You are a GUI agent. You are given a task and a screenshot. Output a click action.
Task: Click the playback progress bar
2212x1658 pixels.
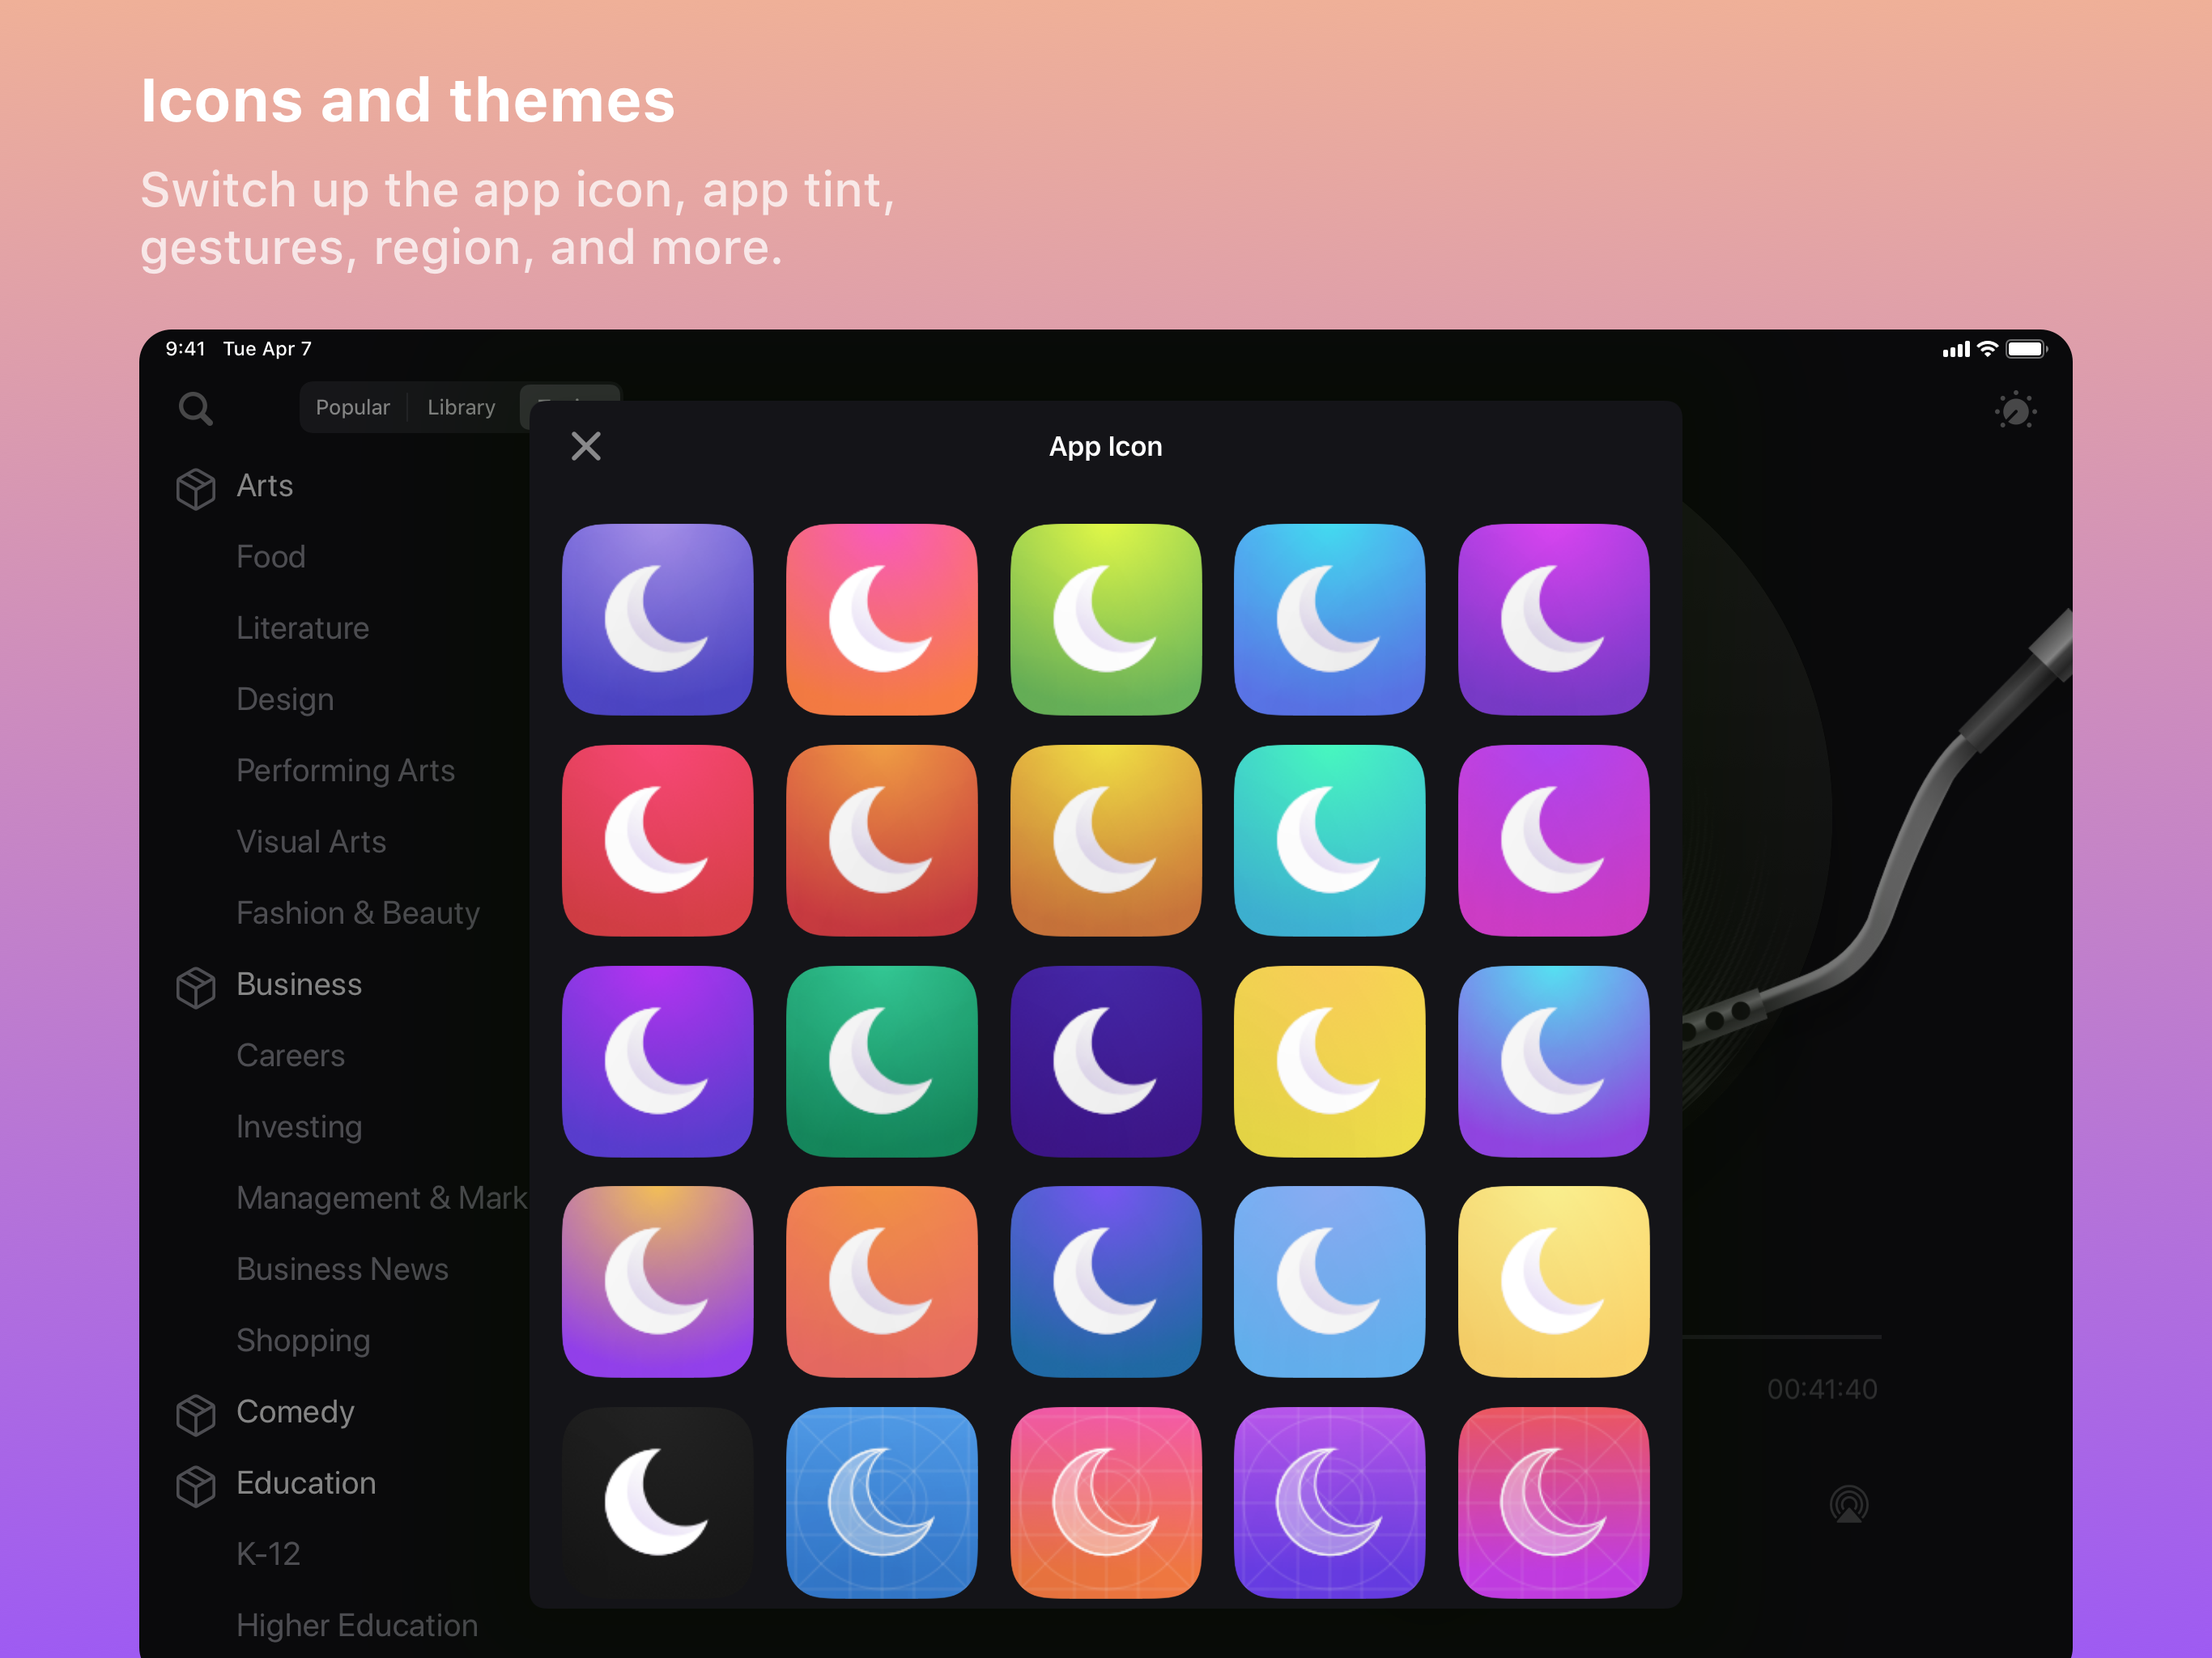coord(1780,1336)
